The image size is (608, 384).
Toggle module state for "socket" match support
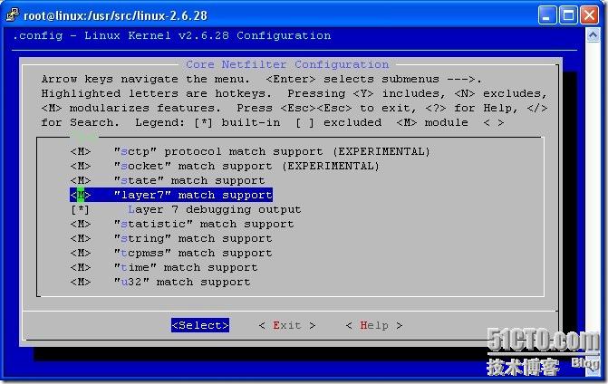[81, 166]
